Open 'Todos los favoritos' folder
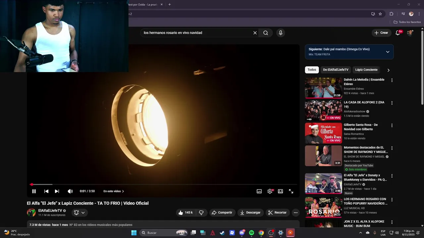 click(x=407, y=22)
